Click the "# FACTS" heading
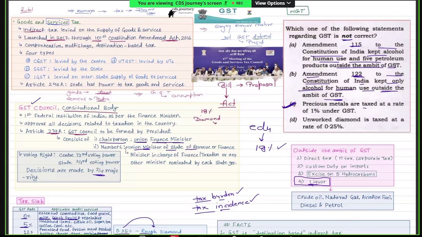 [237, 225]
